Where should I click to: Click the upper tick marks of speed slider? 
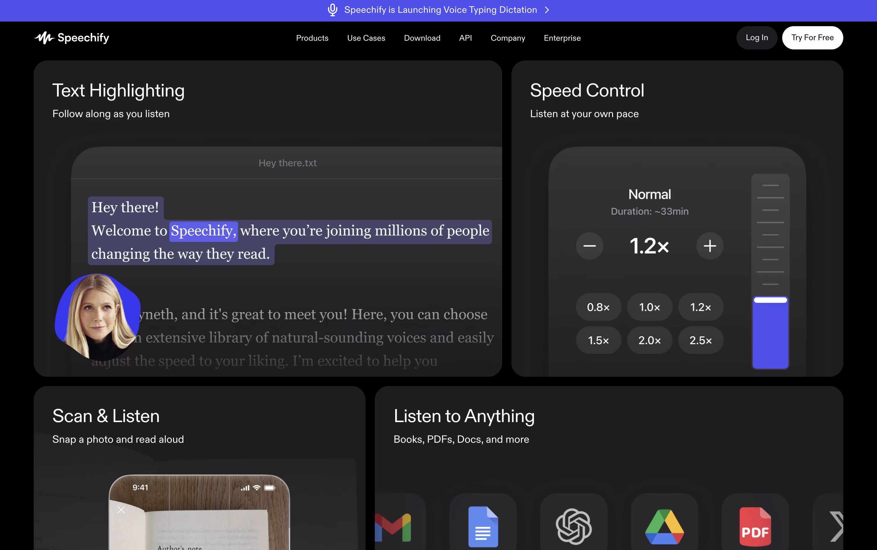click(x=770, y=235)
